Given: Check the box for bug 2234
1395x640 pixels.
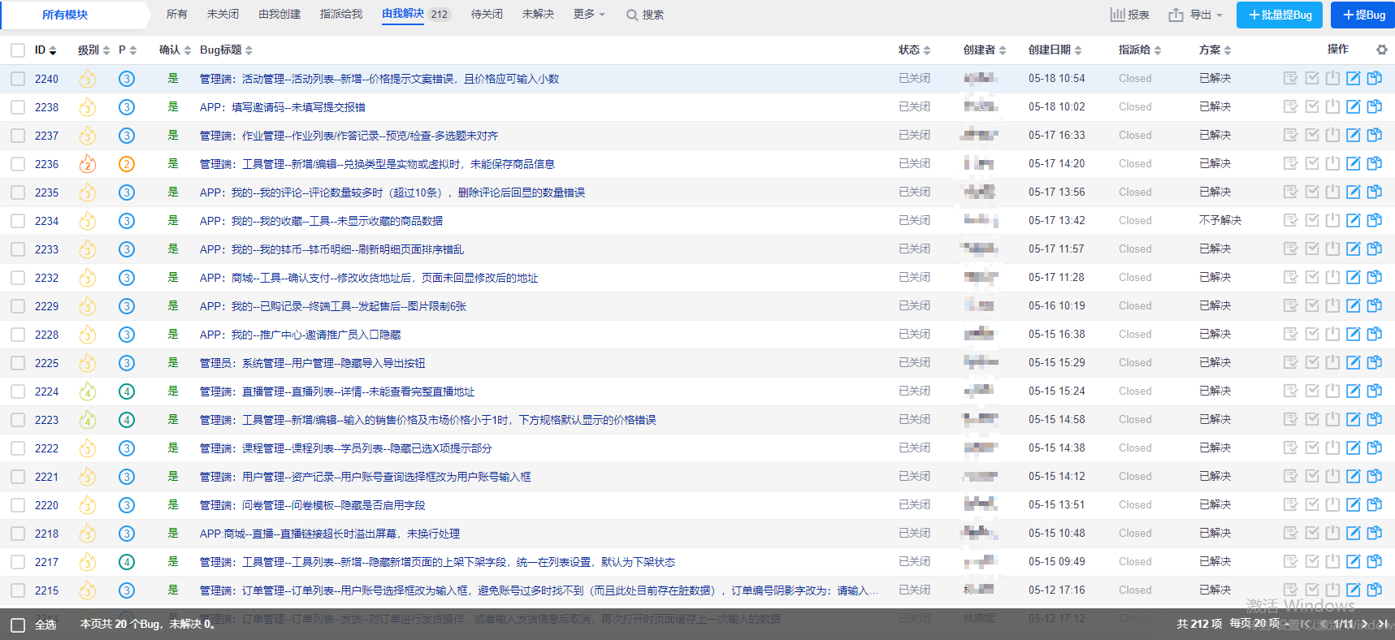Looking at the screenshot, I should pyautogui.click(x=18, y=221).
